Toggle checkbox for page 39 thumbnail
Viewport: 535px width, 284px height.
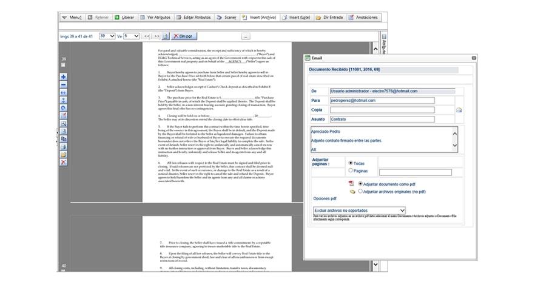pos(63,65)
